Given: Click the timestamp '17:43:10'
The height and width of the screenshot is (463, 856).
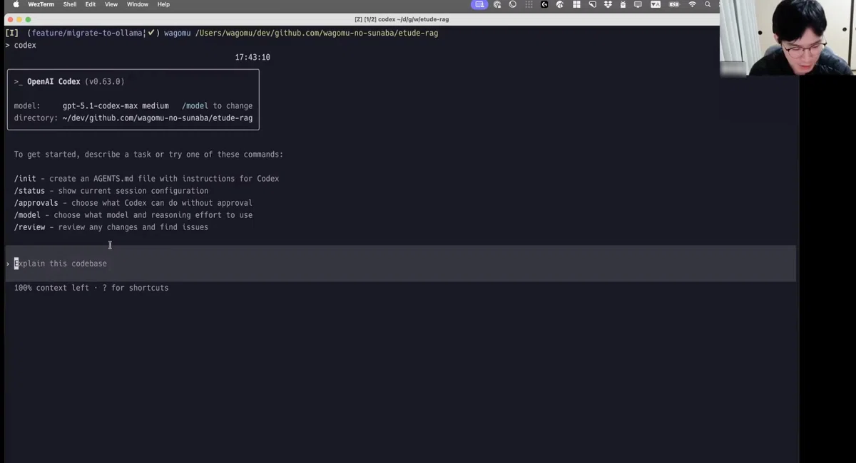Looking at the screenshot, I should coord(253,57).
